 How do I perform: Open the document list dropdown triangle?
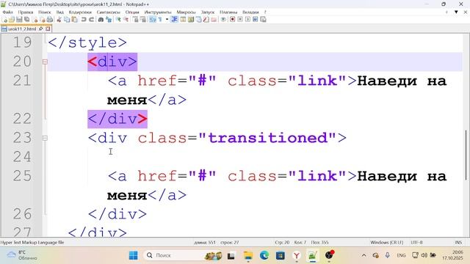pos(456,12)
